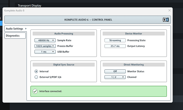
Task: Click the Komplete Audio 6 window title
Action: point(14,11)
